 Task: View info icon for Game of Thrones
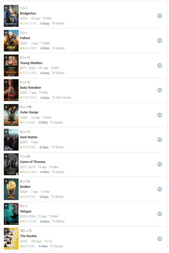click(159, 164)
